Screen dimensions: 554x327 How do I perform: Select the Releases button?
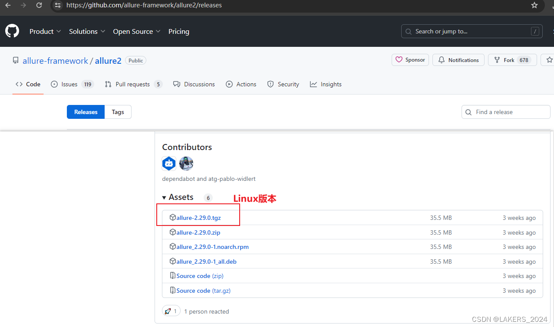pyautogui.click(x=86, y=112)
